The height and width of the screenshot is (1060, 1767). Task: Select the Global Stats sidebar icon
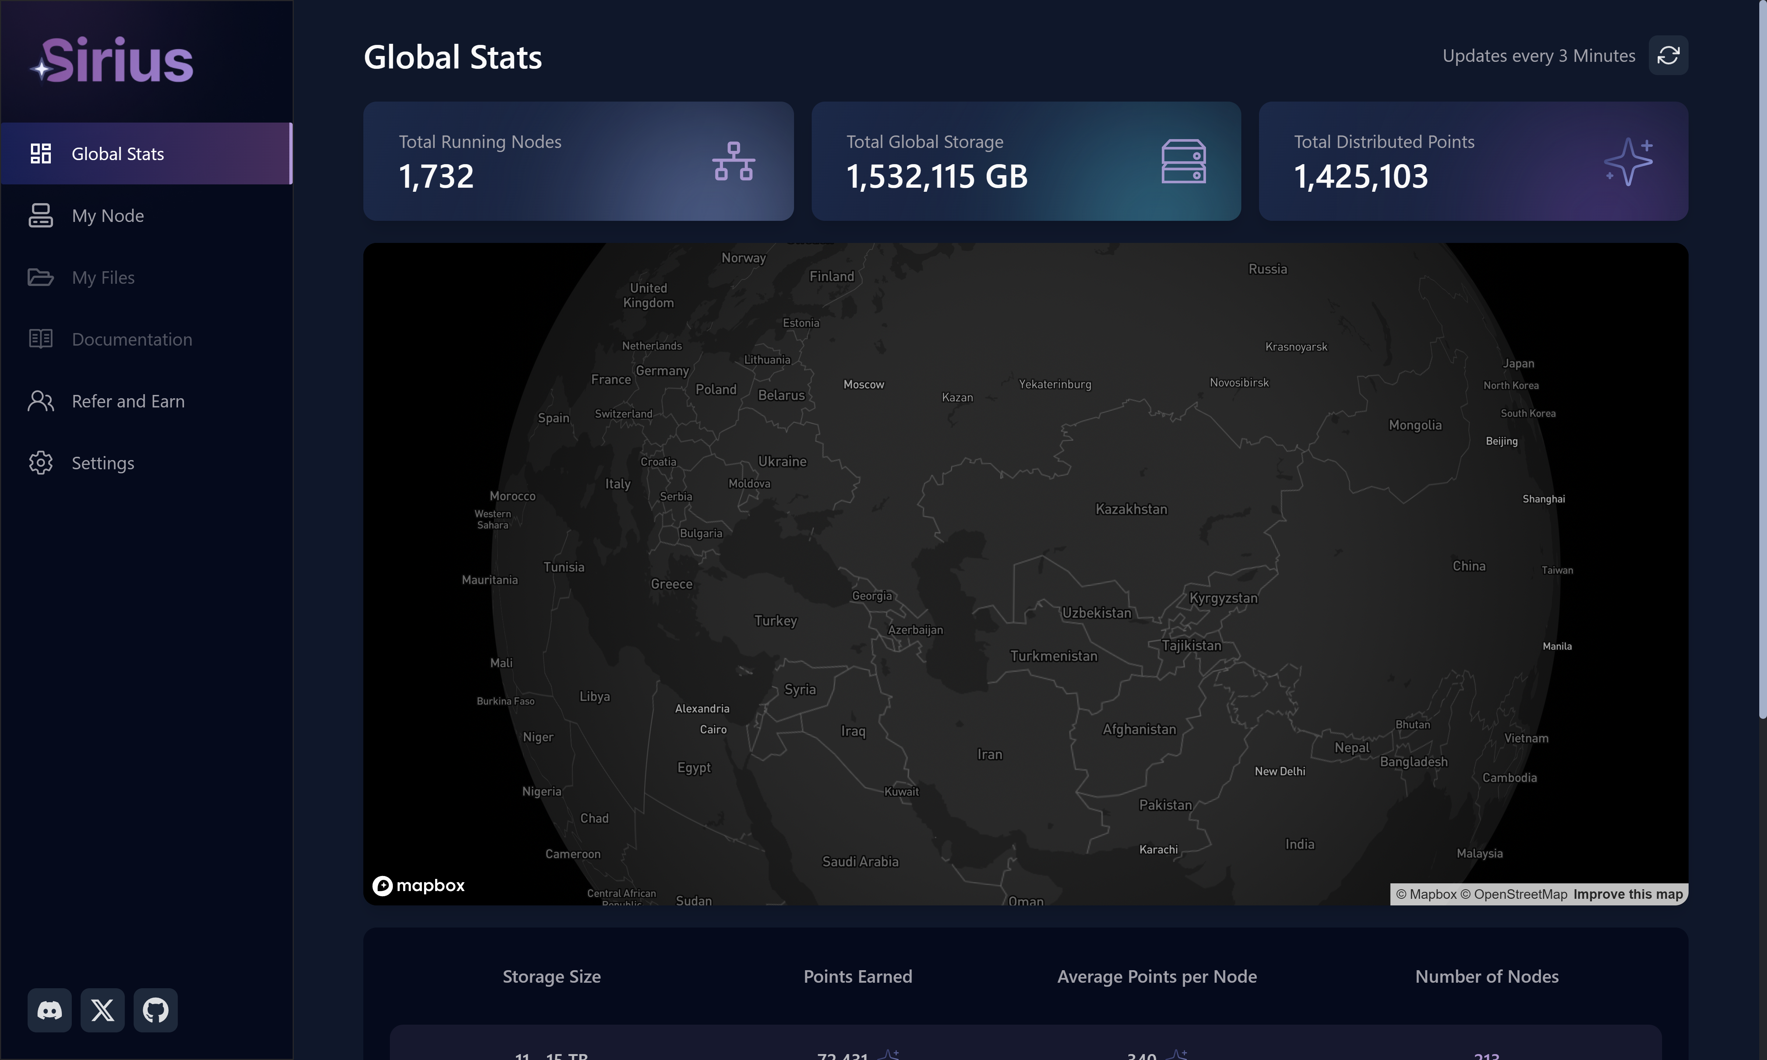point(41,153)
